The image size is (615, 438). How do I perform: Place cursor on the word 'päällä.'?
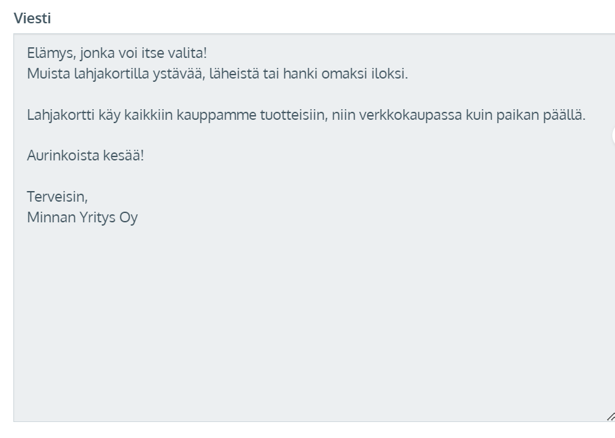564,114
